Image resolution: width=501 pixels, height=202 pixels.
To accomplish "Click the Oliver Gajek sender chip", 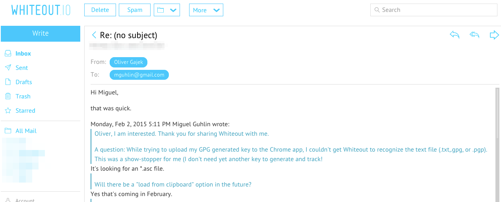I will click(128, 62).
